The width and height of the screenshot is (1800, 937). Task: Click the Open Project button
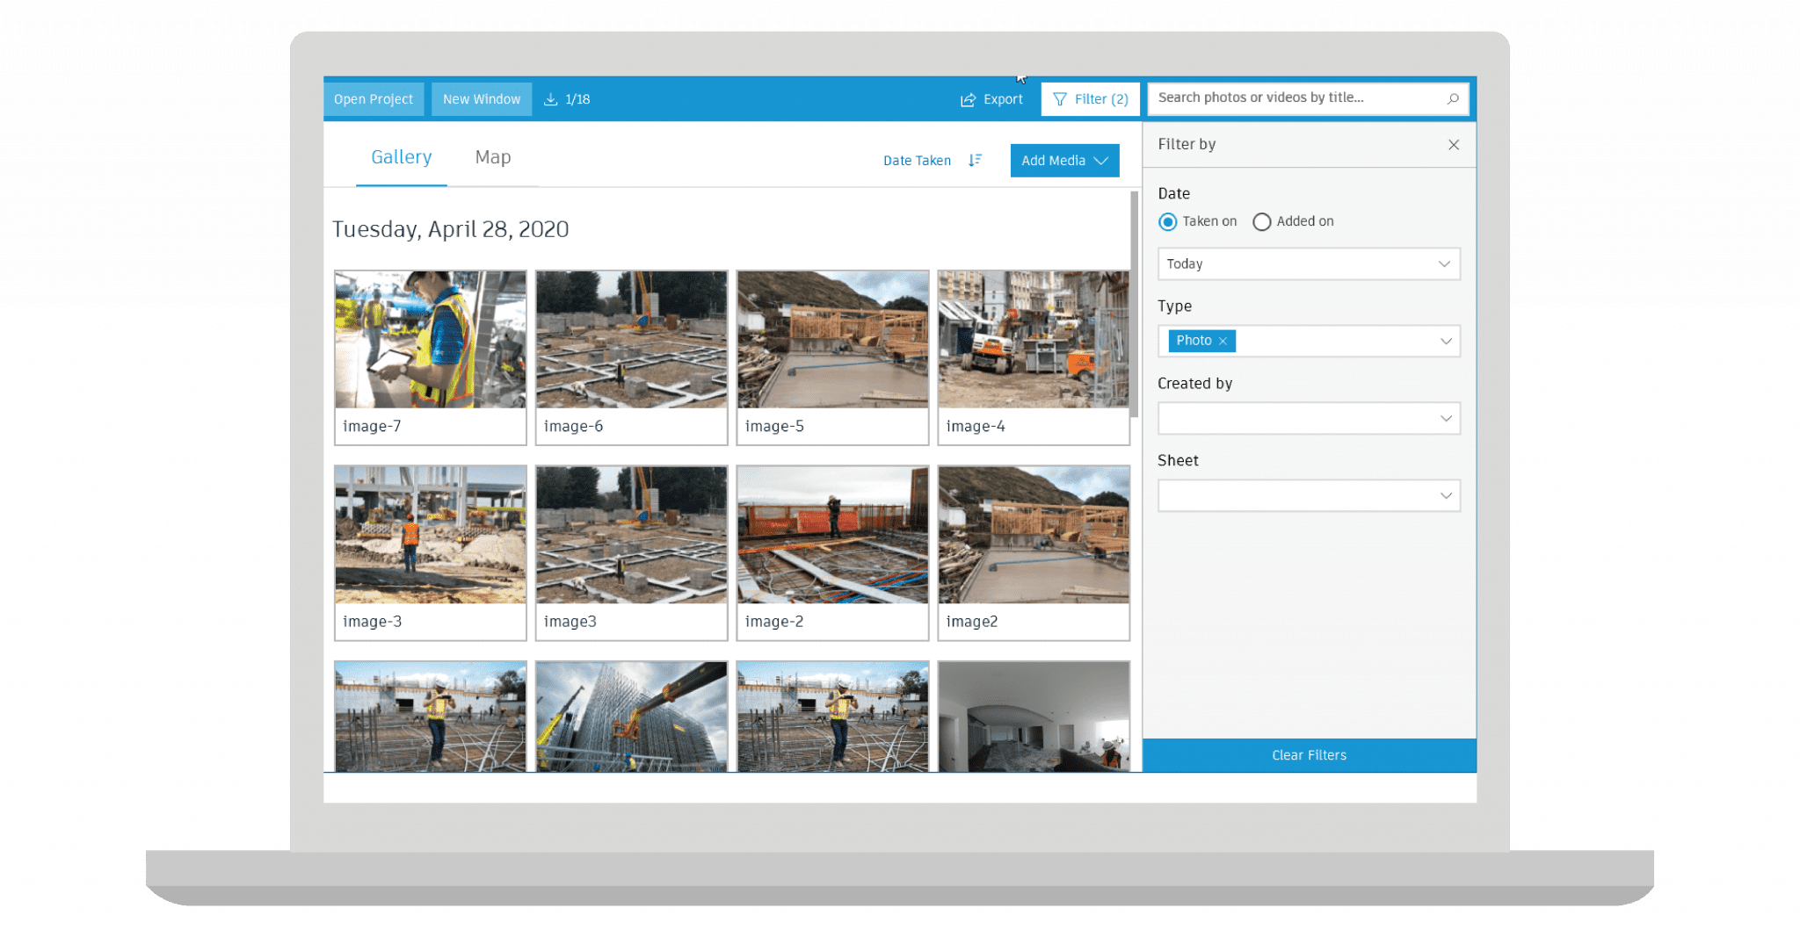pos(374,99)
